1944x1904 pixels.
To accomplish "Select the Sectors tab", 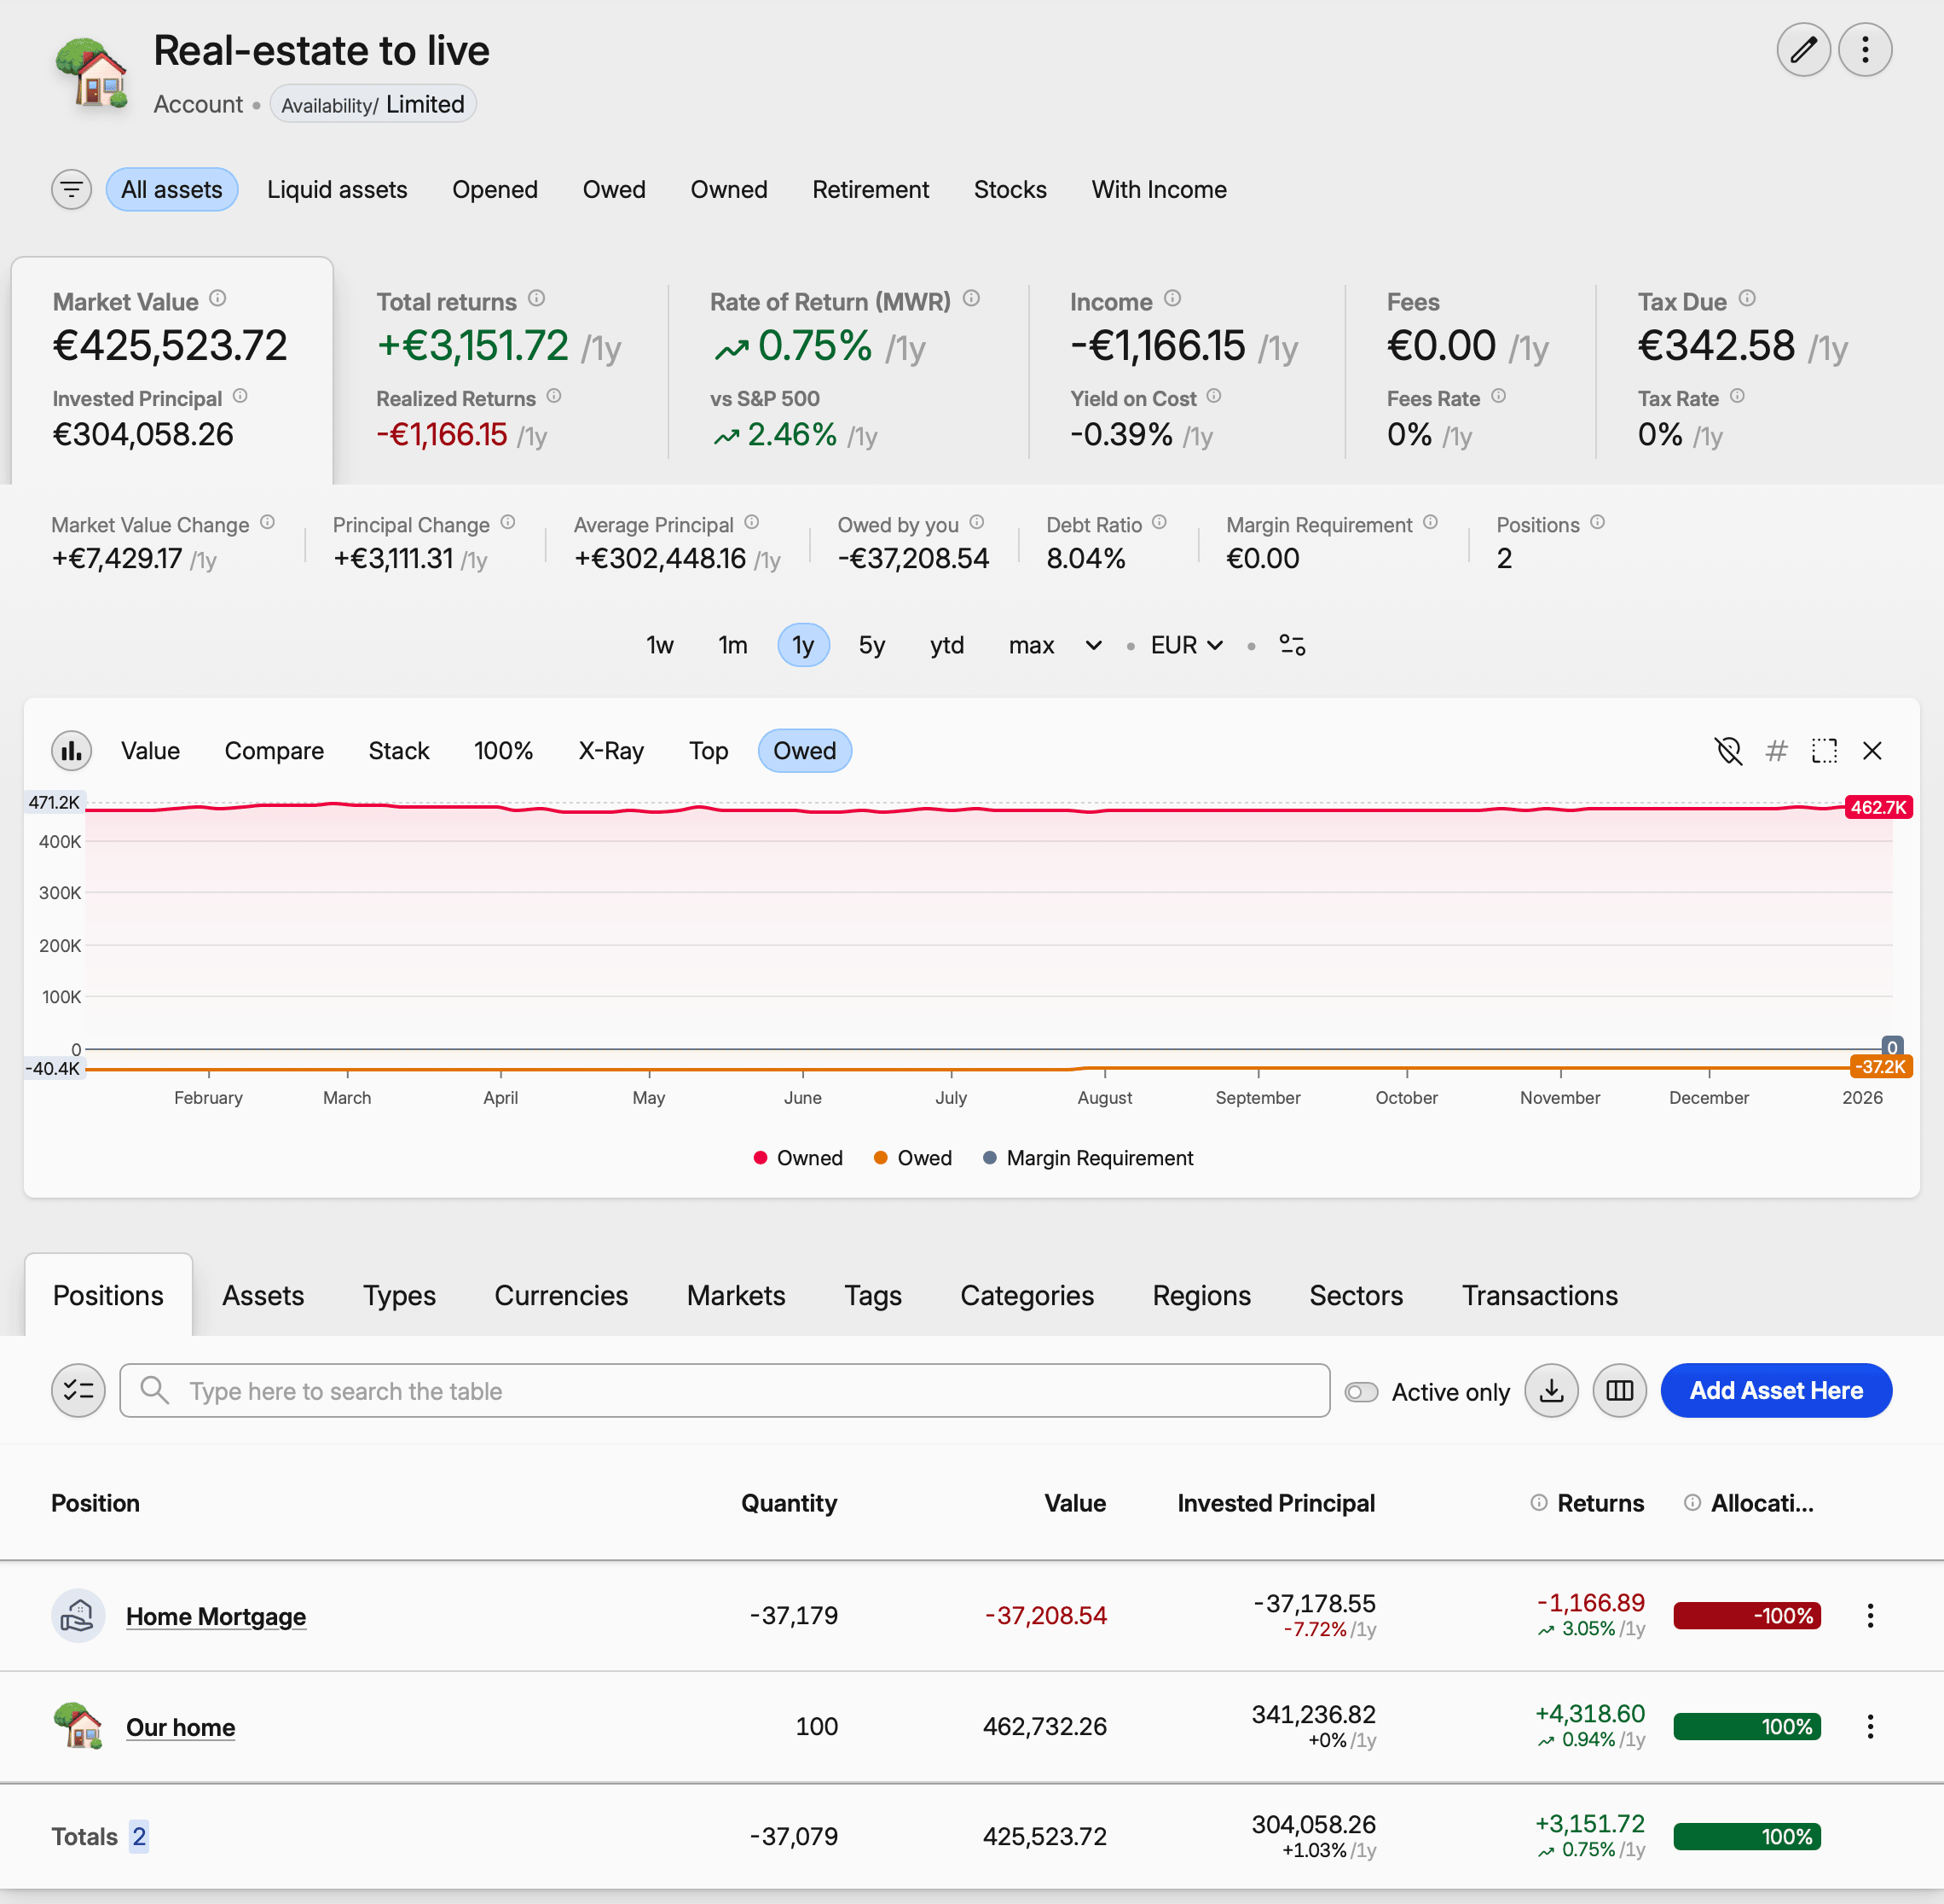I will (1357, 1295).
